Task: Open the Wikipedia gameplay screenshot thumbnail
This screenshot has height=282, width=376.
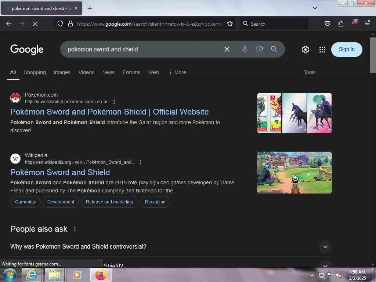Action: pyautogui.click(x=294, y=173)
